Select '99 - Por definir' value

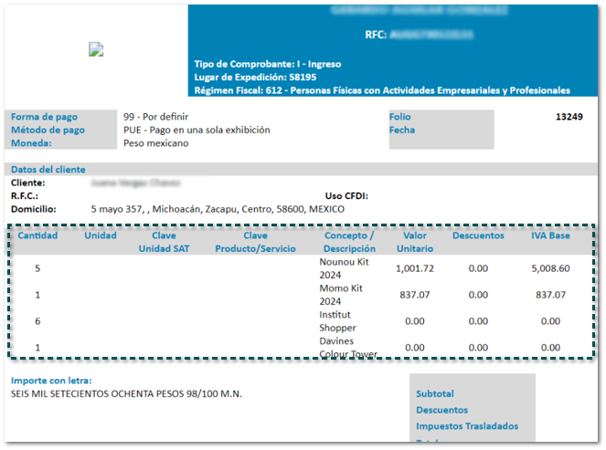point(155,117)
